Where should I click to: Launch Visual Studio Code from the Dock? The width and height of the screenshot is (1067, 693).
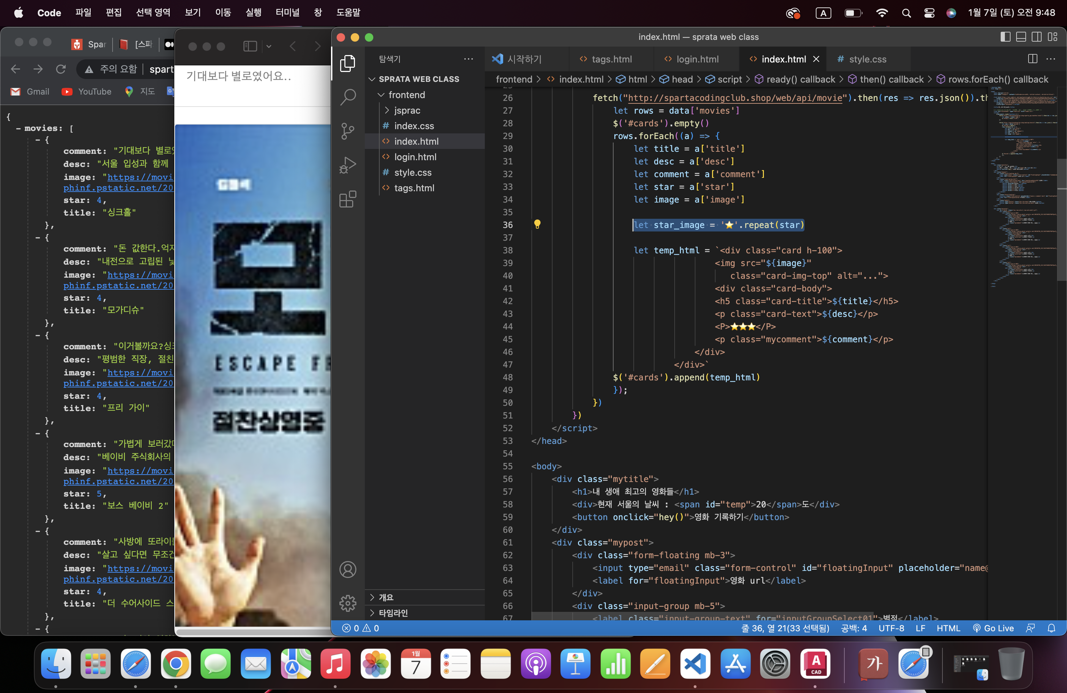(x=695, y=664)
